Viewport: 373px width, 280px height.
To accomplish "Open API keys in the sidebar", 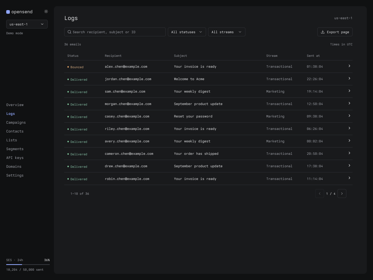I will click(15, 158).
